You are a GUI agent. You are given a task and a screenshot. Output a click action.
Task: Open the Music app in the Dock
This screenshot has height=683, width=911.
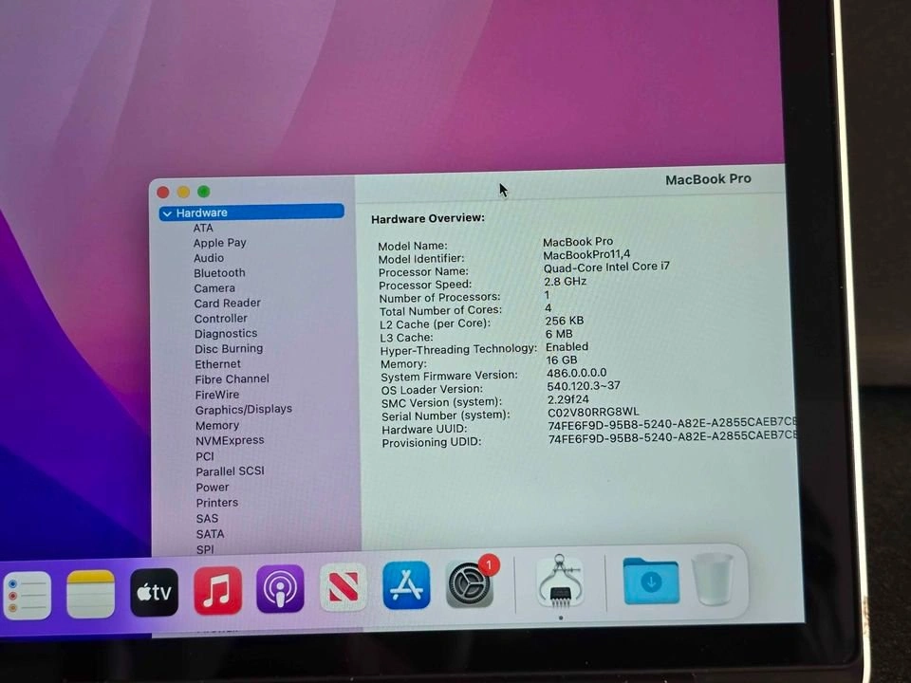click(217, 591)
